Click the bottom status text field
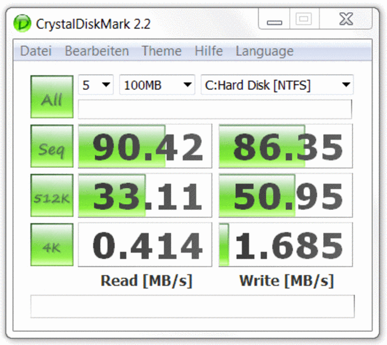 pyautogui.click(x=193, y=306)
